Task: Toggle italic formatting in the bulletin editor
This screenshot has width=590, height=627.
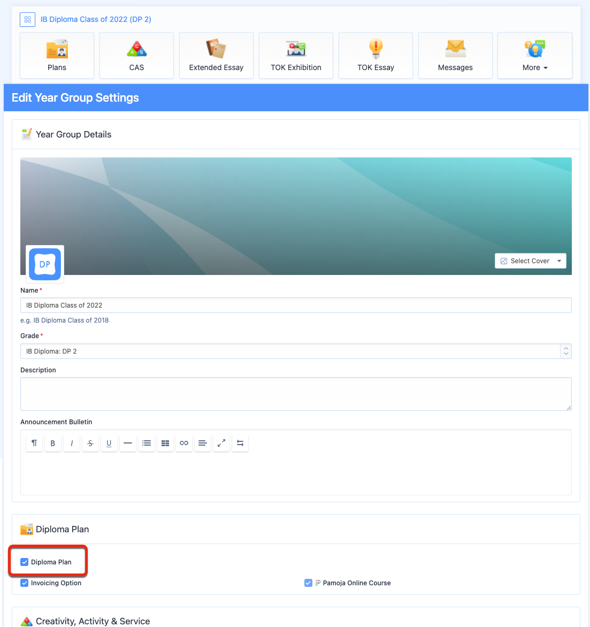Action: [72, 443]
